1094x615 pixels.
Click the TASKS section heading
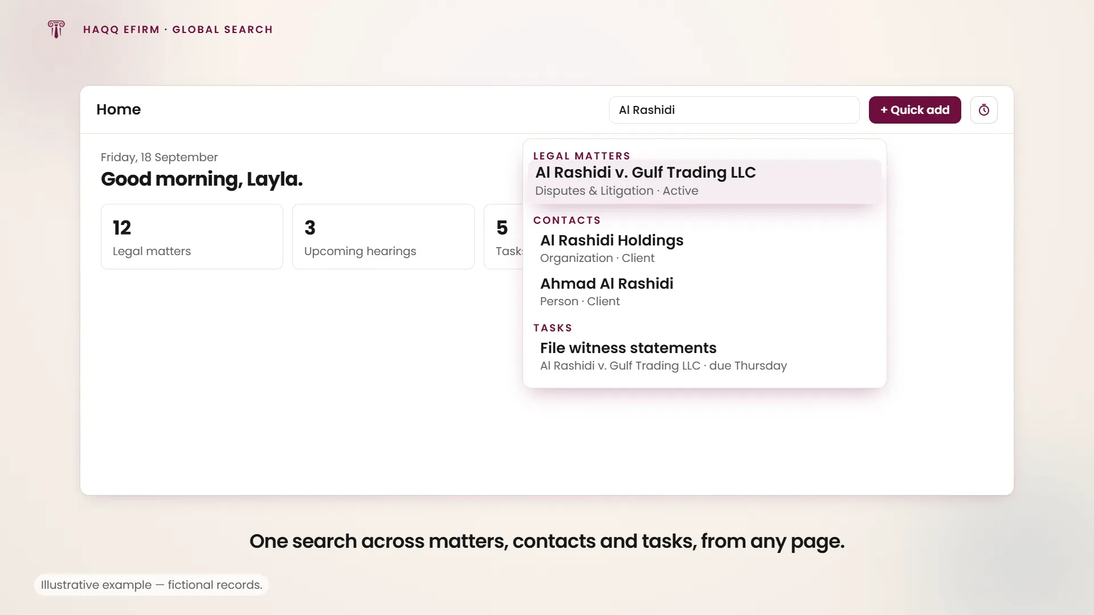click(553, 328)
